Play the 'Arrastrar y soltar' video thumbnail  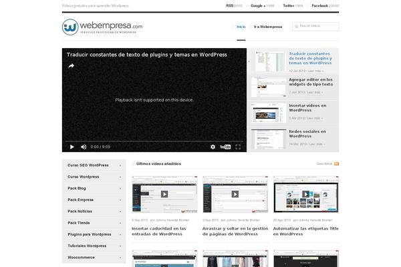(235, 194)
